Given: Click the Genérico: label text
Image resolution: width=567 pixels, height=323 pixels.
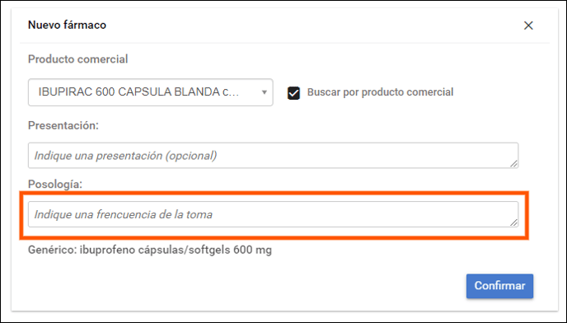Looking at the screenshot, I should [x=52, y=250].
